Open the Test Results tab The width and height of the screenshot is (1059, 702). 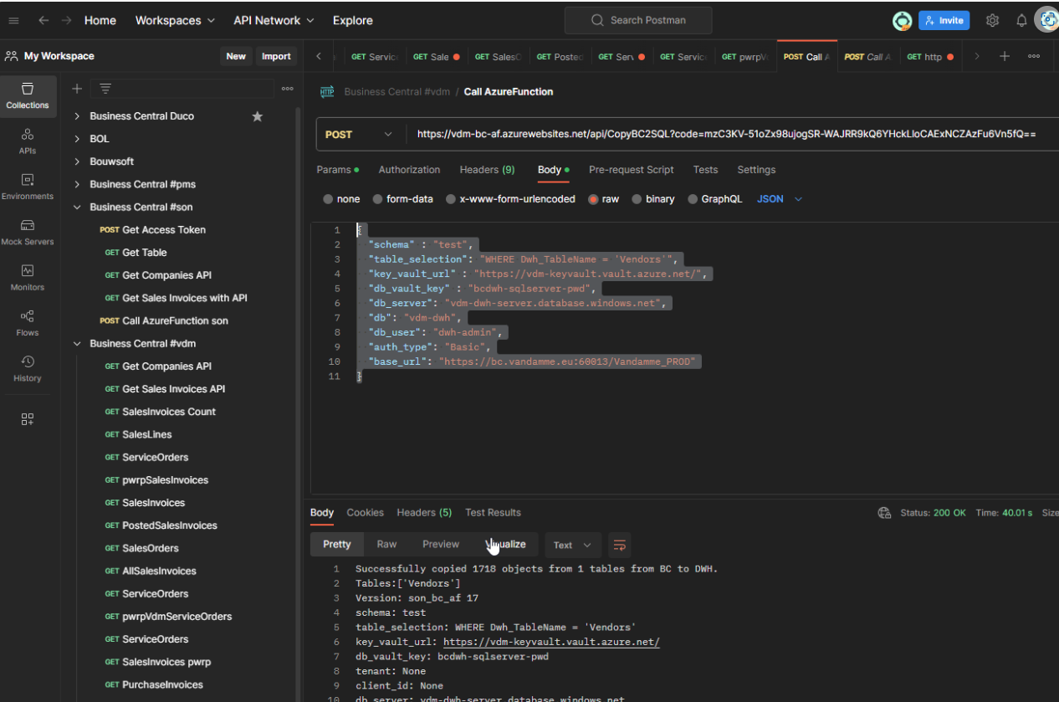click(493, 513)
